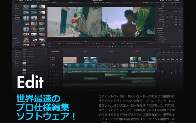Image resolution: width=196 pixels, height=123 pixels.
Task: Click the green volume slider near the Mixer
Action: coord(175,46)
